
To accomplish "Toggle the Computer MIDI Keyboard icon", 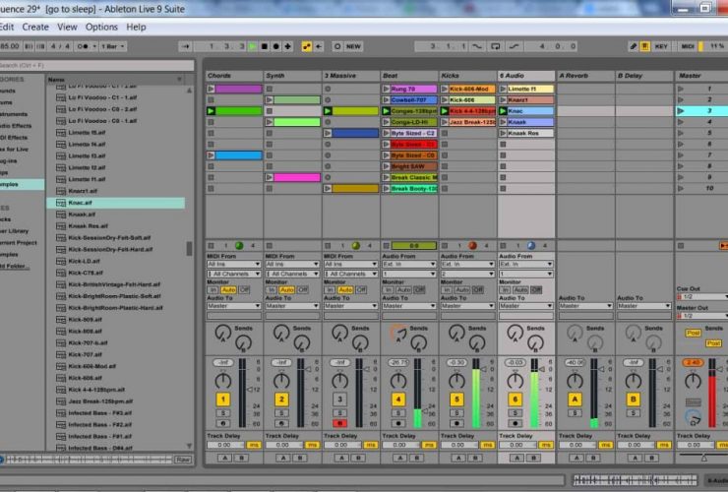I will point(645,46).
